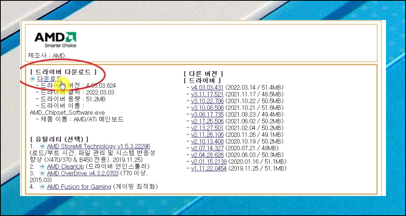Click 제품 이름 : AMD/ATi 메인보드 line

80,119
